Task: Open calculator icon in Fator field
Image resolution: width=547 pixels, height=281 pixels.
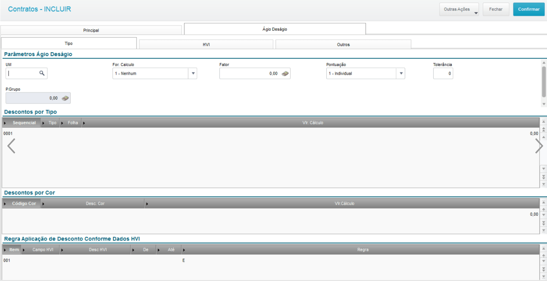Action: tap(285, 74)
